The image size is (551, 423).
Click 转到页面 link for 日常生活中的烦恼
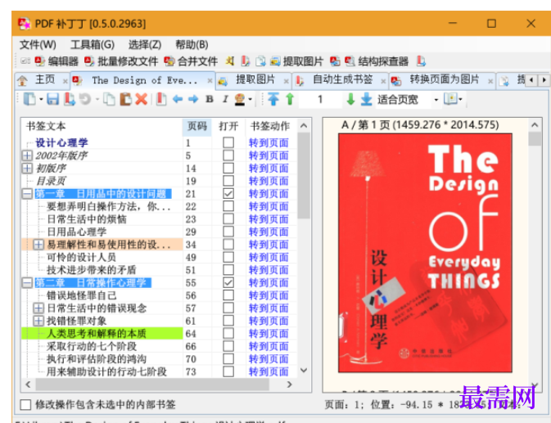point(269,219)
